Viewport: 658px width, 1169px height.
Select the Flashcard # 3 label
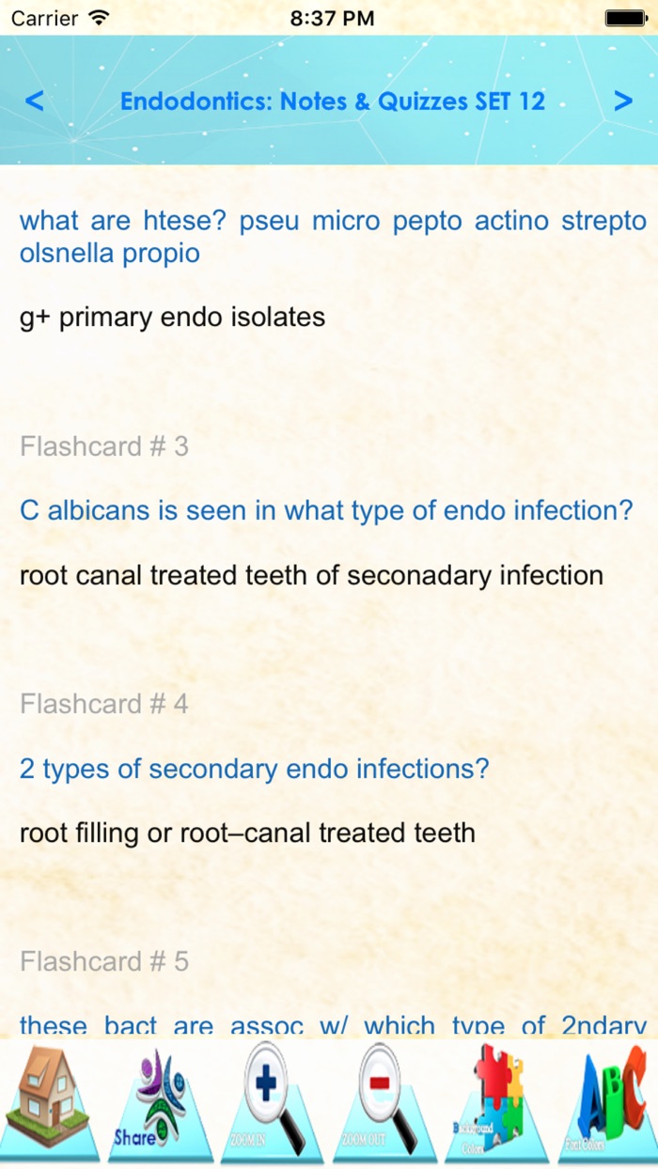coord(104,446)
